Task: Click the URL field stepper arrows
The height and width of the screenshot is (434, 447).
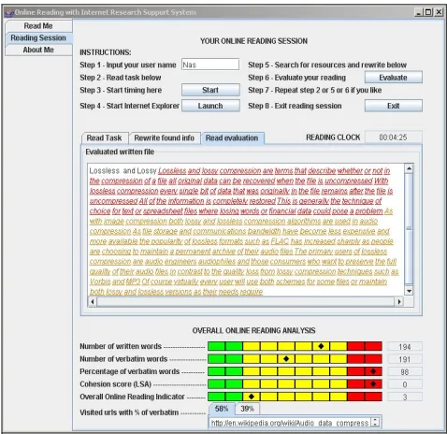Action: pyautogui.click(x=376, y=423)
